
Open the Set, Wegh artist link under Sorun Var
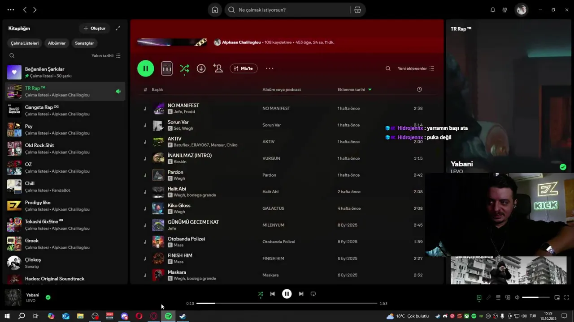point(183,128)
